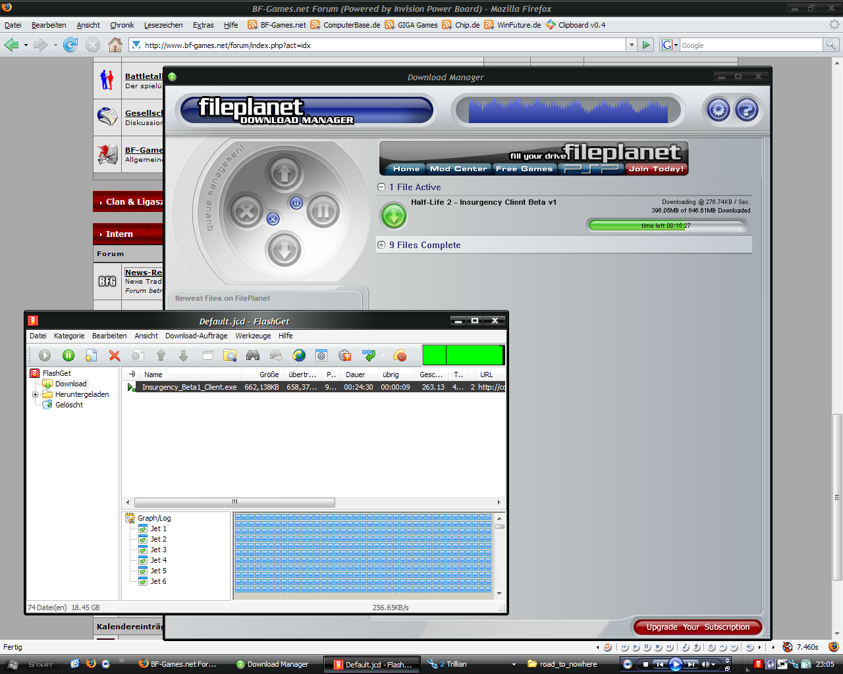Click the phone dial icon in FlashGet toolbar
Image resolution: width=843 pixels, height=674 pixels.
click(x=400, y=355)
